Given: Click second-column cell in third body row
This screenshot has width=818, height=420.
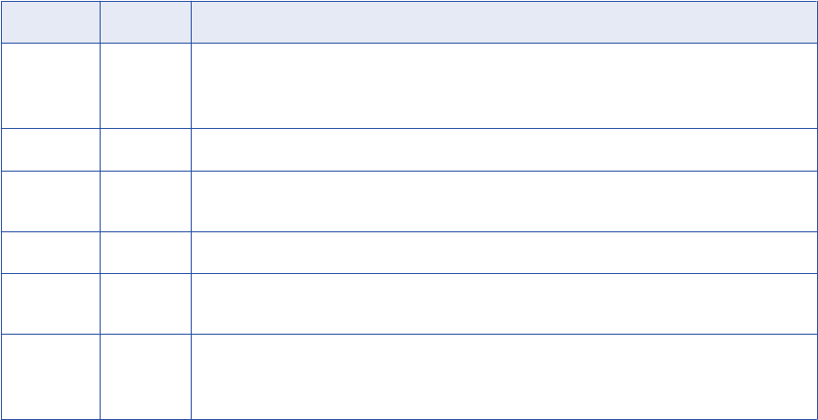Looking at the screenshot, I should (x=145, y=201).
